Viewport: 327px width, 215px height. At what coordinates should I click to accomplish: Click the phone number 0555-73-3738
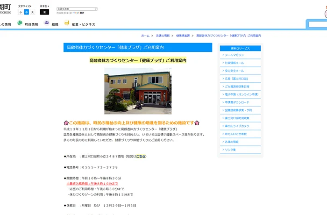(x=100, y=167)
